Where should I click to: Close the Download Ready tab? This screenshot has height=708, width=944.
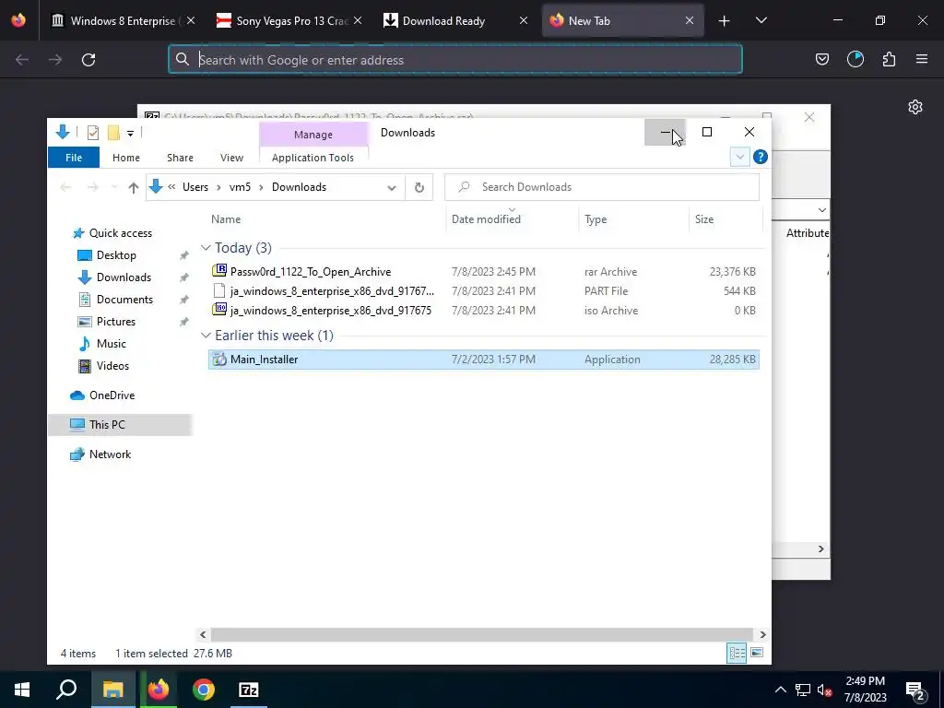coord(524,21)
